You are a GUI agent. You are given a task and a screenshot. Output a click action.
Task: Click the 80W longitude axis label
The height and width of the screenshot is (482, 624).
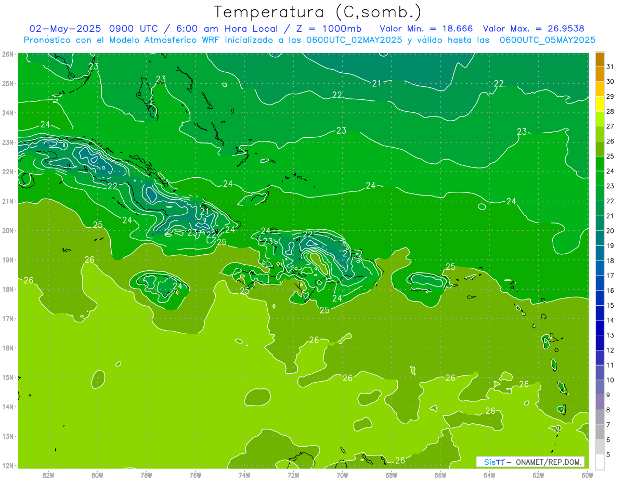97,475
